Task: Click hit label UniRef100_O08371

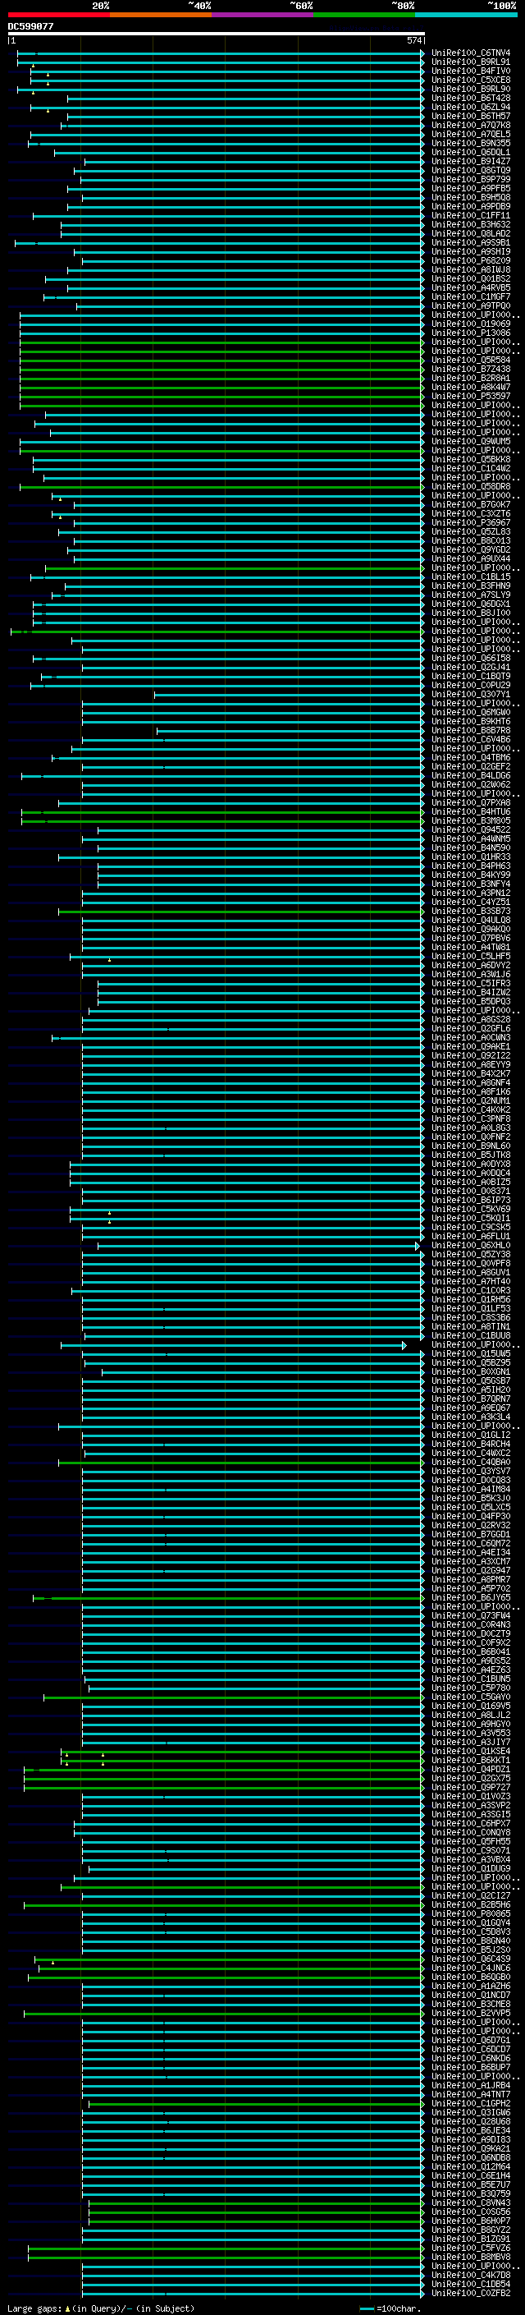Action: pos(471,1192)
